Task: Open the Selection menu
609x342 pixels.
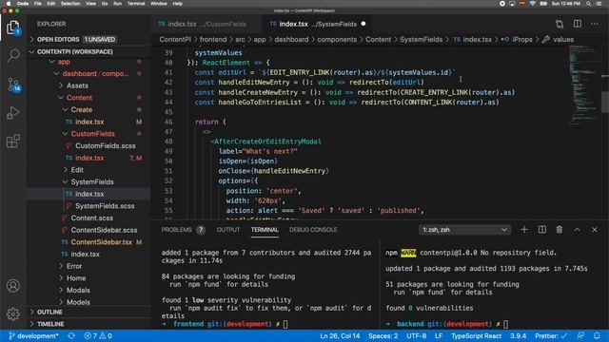Action: click(x=70, y=4)
